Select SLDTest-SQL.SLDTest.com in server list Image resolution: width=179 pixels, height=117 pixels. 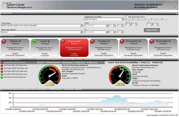coord(15,65)
